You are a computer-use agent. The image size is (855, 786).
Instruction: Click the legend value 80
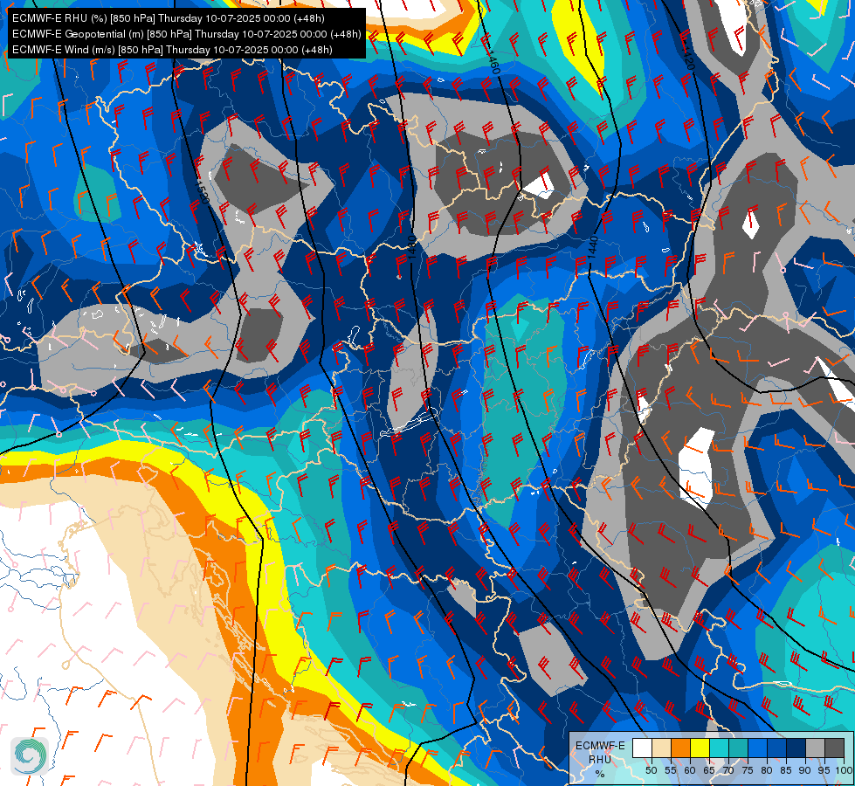coord(767,770)
